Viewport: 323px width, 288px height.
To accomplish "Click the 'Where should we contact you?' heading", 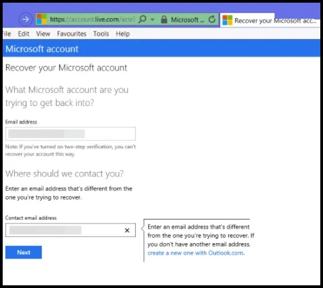I will click(x=65, y=174).
